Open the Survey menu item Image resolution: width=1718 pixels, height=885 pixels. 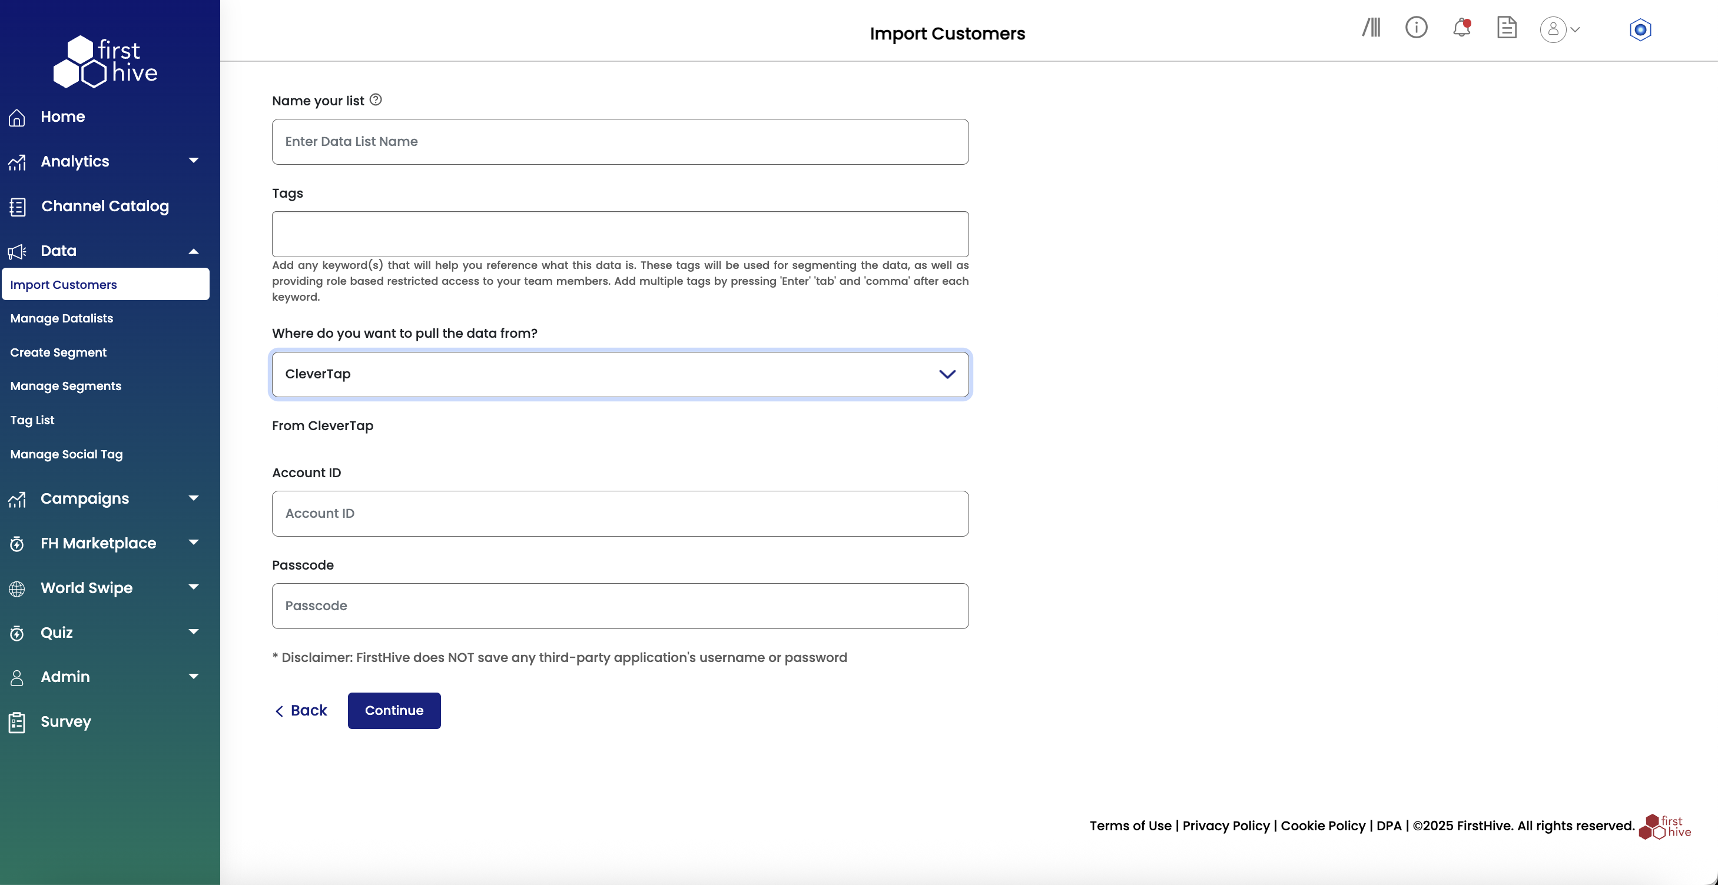tap(66, 722)
